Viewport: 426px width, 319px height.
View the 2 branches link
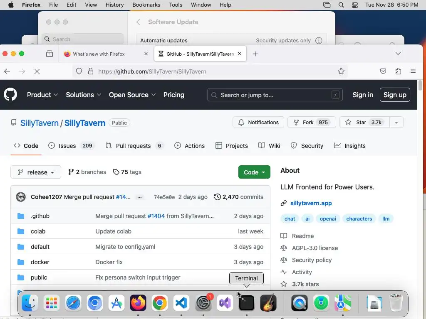tap(87, 172)
